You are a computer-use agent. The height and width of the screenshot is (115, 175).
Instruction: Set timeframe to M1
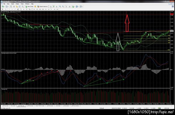click(34, 9)
